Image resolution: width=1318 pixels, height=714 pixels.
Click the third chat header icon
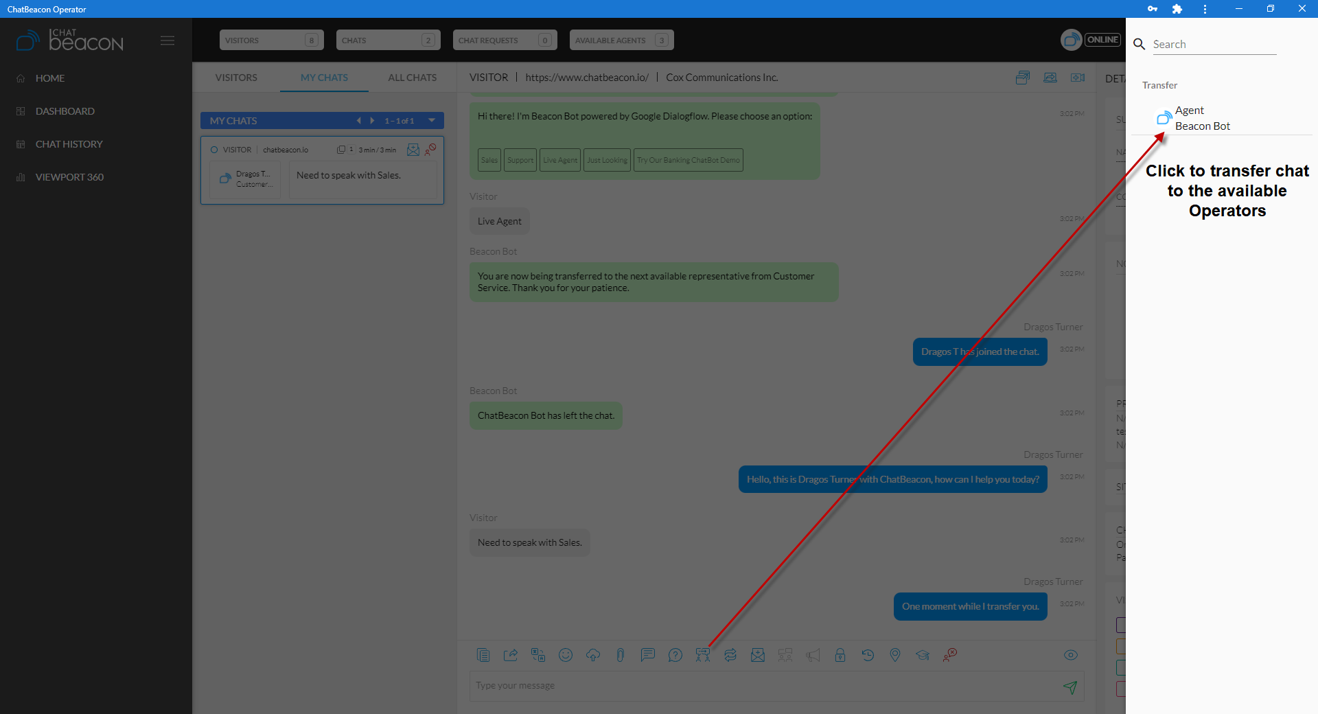pyautogui.click(x=1078, y=78)
